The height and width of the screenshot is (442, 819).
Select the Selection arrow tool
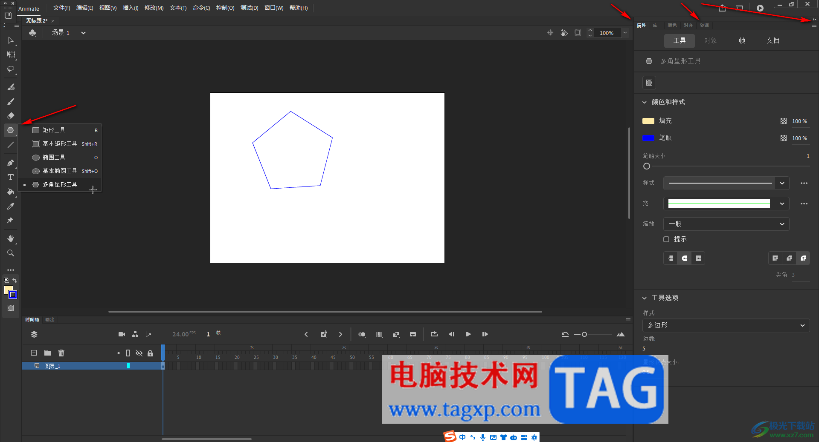[11, 40]
